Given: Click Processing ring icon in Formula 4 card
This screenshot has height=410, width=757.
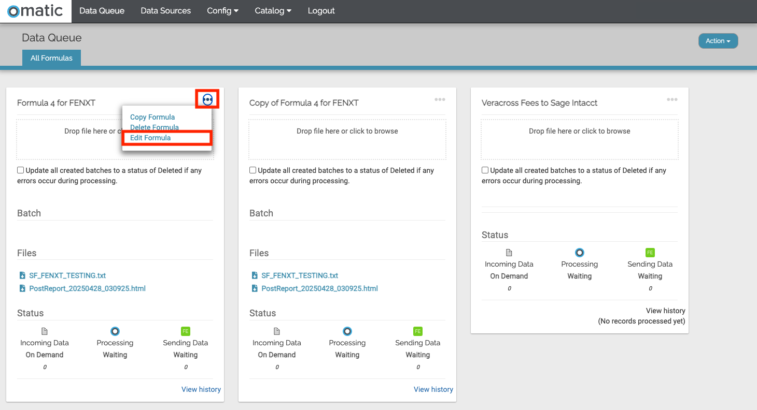Looking at the screenshot, I should [x=115, y=331].
